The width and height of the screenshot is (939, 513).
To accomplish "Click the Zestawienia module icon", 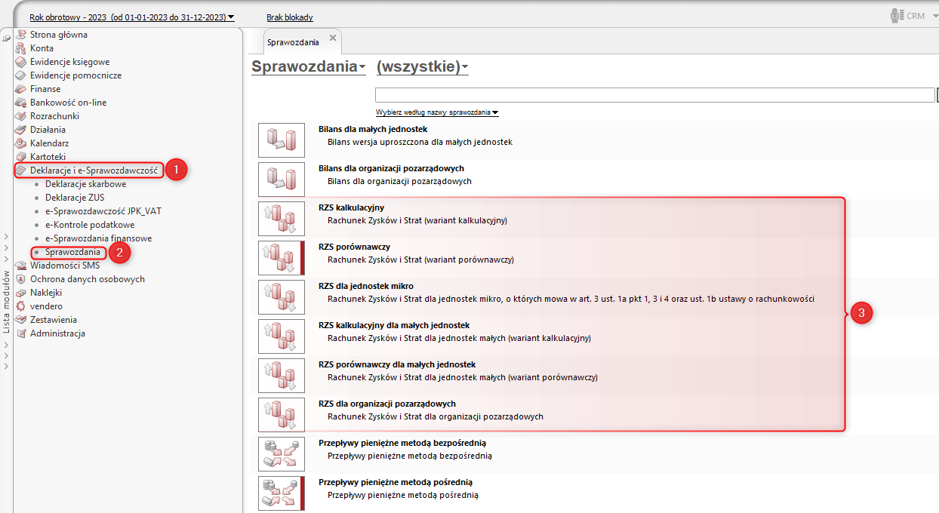I will point(21,320).
